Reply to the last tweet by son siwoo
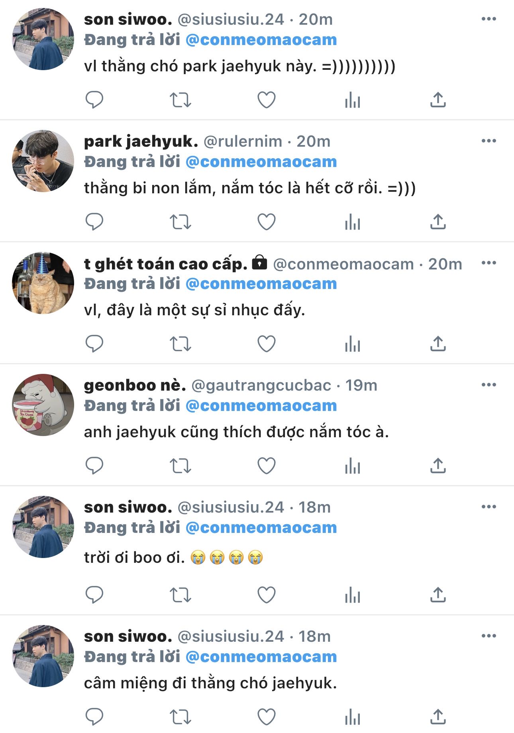The height and width of the screenshot is (733, 514). click(x=94, y=717)
